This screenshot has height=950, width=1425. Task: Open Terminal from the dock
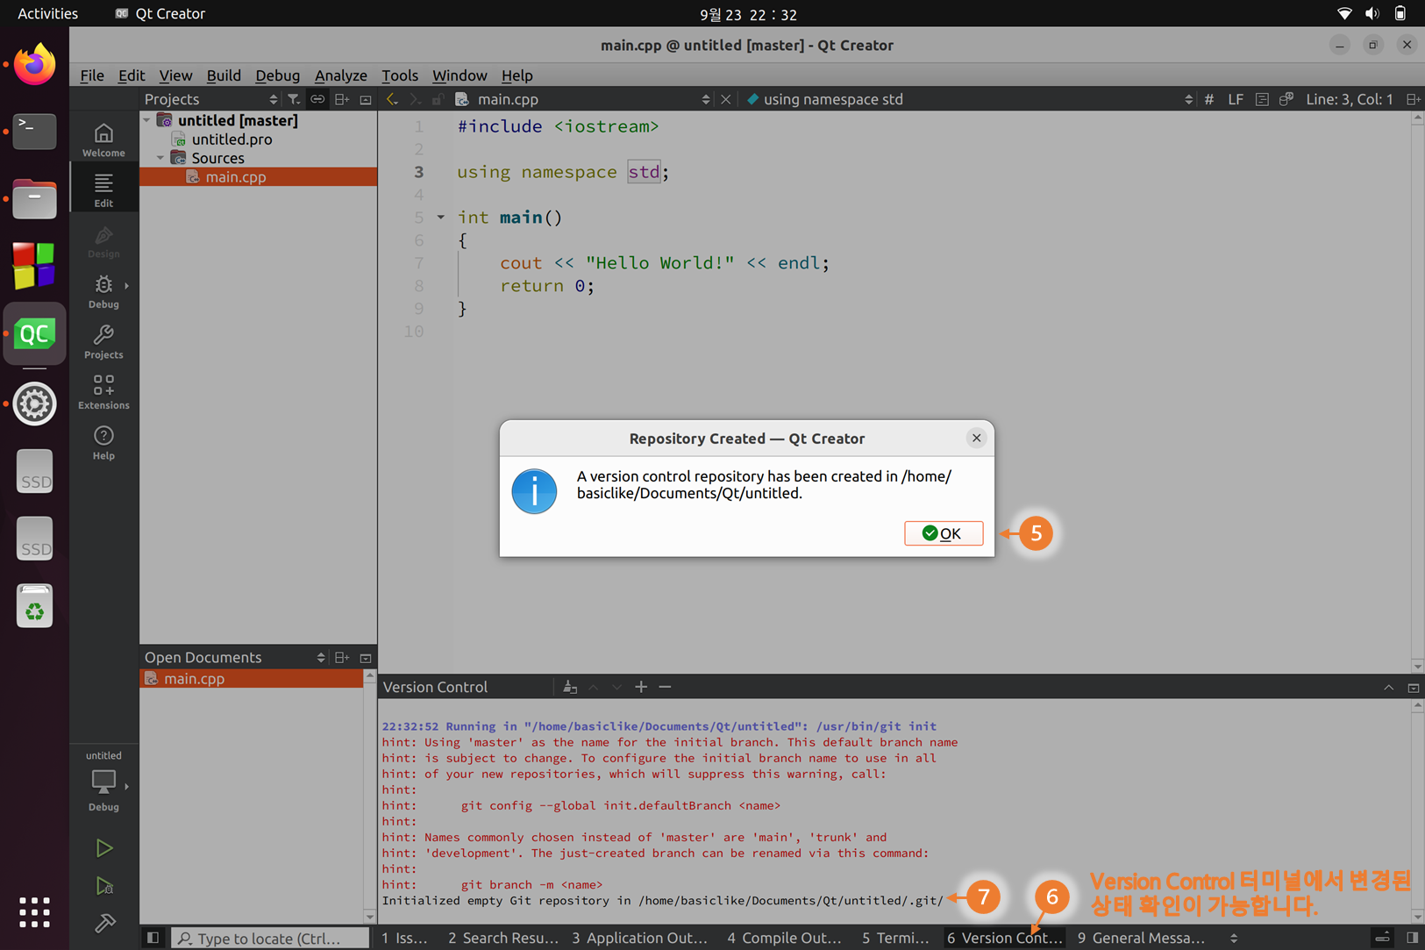34,132
